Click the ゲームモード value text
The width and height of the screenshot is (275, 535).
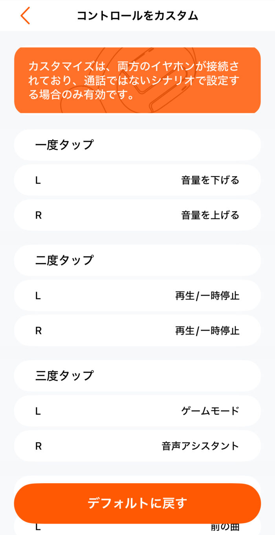click(210, 411)
